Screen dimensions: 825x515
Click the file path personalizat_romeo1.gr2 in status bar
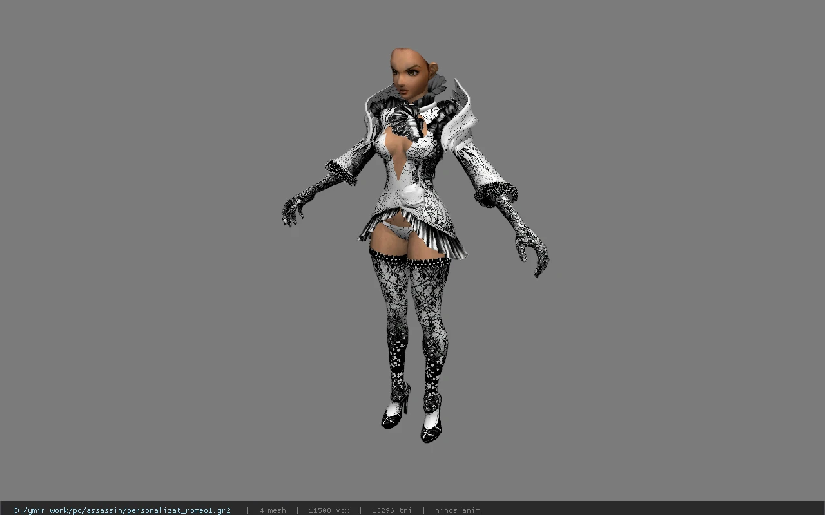coord(122,510)
